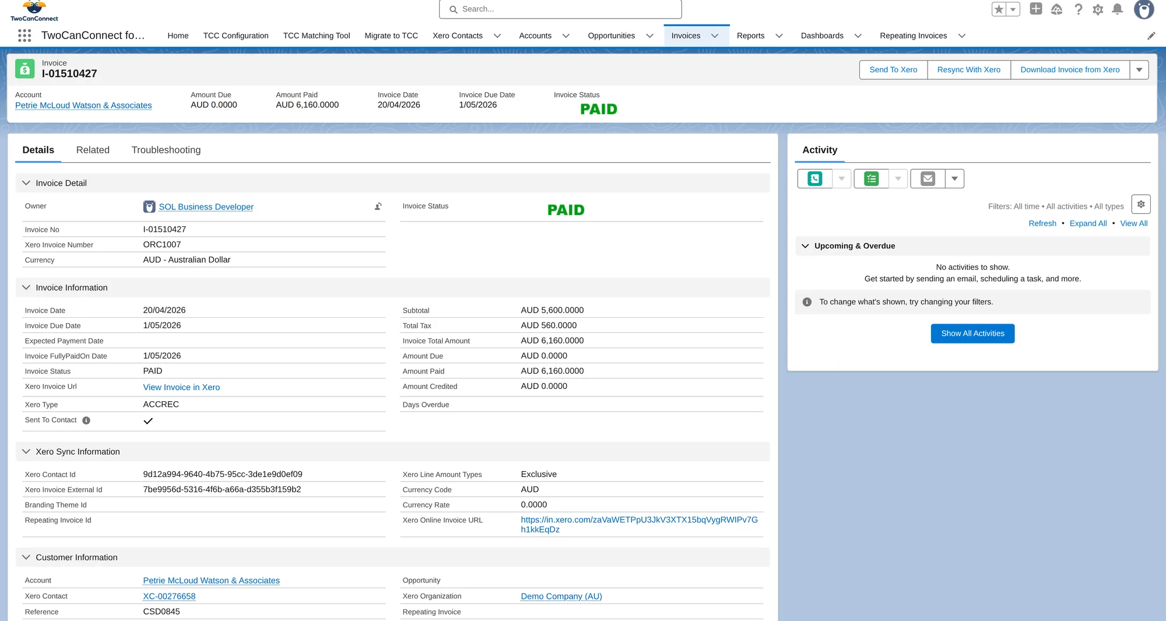Switch to the Related tab
The width and height of the screenshot is (1166, 621).
[93, 150]
